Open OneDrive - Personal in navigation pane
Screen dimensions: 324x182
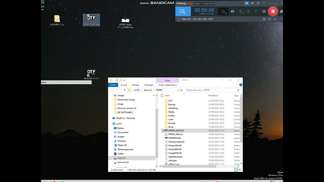point(125,118)
